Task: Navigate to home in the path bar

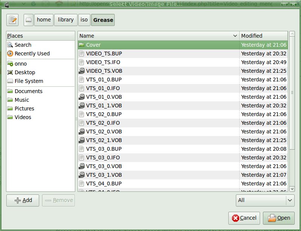Action: pyautogui.click(x=44, y=20)
